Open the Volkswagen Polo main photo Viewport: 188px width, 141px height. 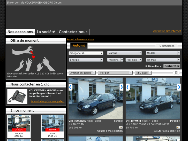(x=96, y=99)
